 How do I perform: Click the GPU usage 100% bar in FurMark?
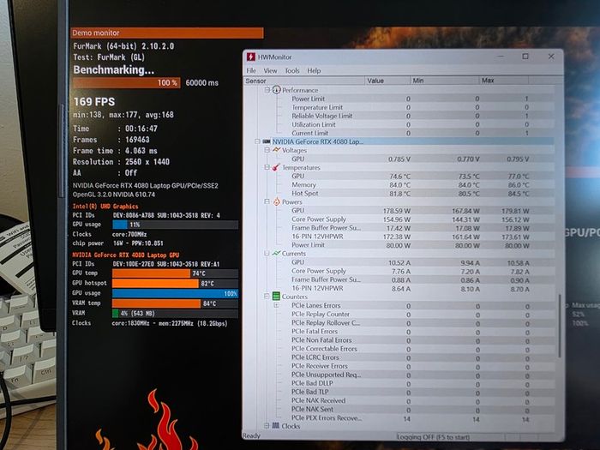pyautogui.click(x=175, y=293)
